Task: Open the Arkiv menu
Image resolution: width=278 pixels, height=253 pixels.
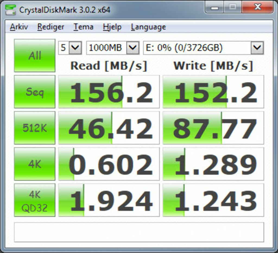Action: click(19, 27)
